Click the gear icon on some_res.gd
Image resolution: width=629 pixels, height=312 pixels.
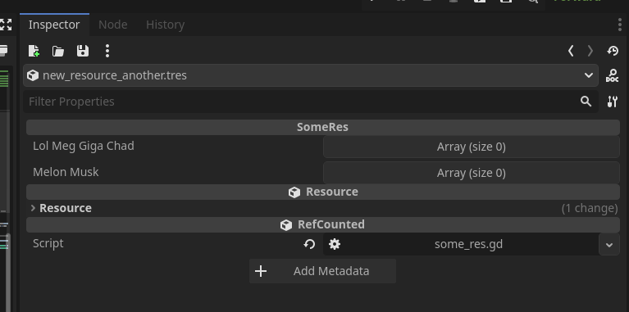click(x=335, y=244)
